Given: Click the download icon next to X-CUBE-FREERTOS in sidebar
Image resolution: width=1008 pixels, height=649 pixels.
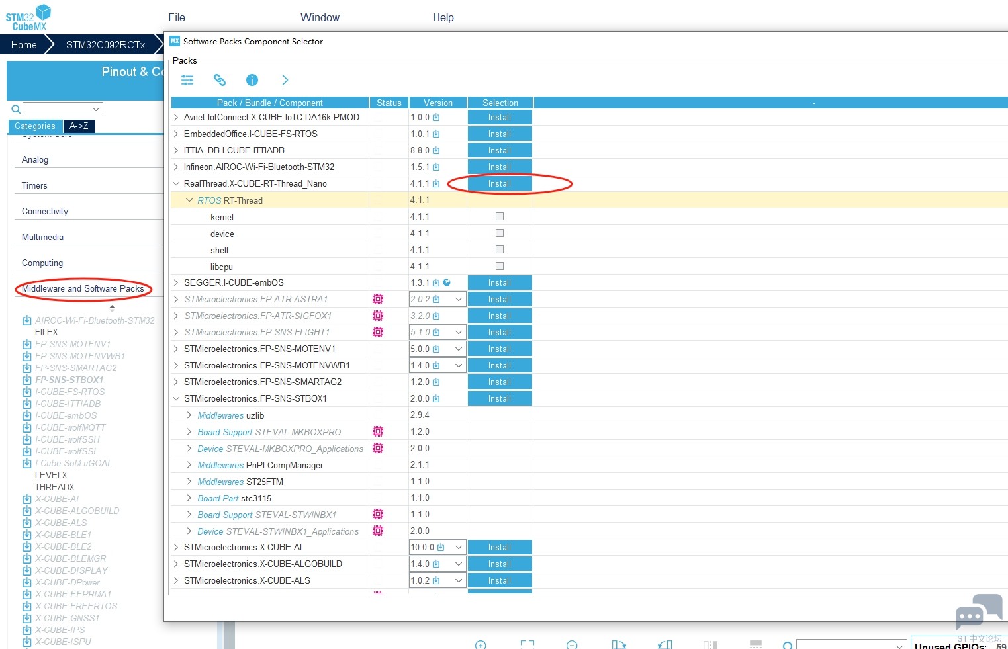Looking at the screenshot, I should pos(27,607).
